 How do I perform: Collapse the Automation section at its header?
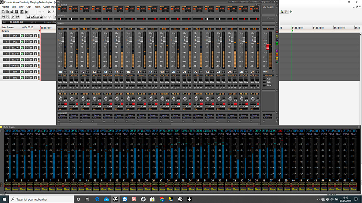point(62,113)
